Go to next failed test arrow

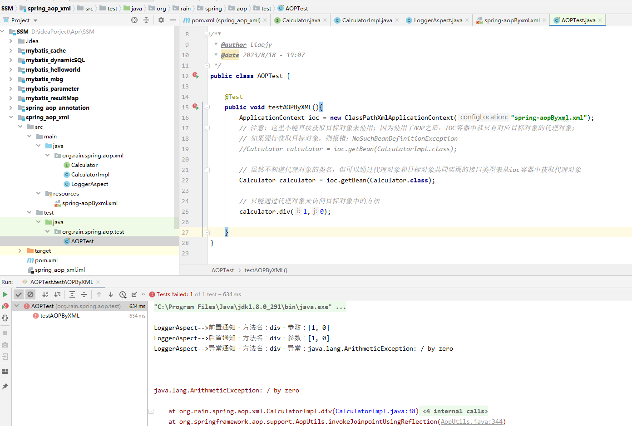point(111,294)
